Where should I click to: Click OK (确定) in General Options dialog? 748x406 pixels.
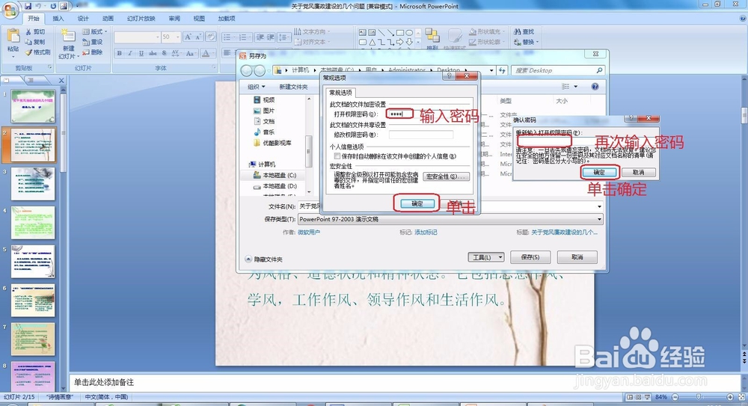(x=417, y=203)
